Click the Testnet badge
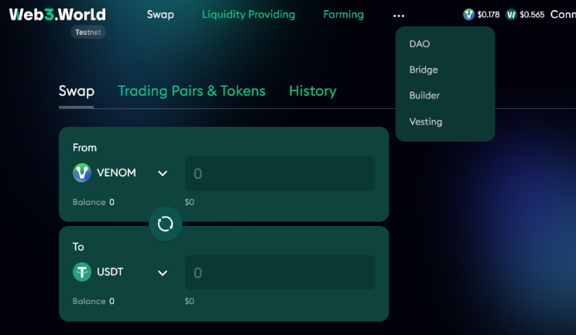576x335 pixels. point(88,32)
